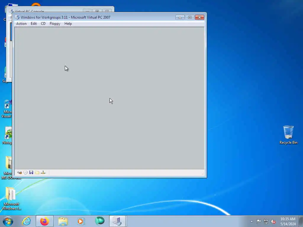Select the Microsoft Windows f... folder icon

point(11,198)
